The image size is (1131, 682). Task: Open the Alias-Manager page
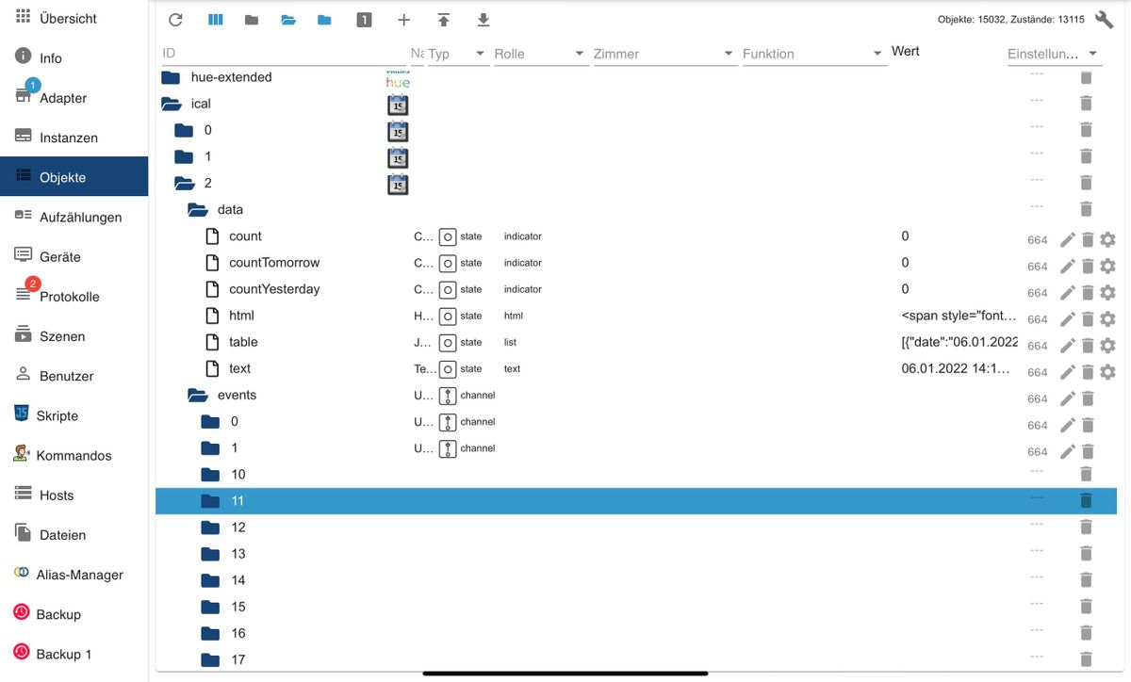[x=74, y=575]
